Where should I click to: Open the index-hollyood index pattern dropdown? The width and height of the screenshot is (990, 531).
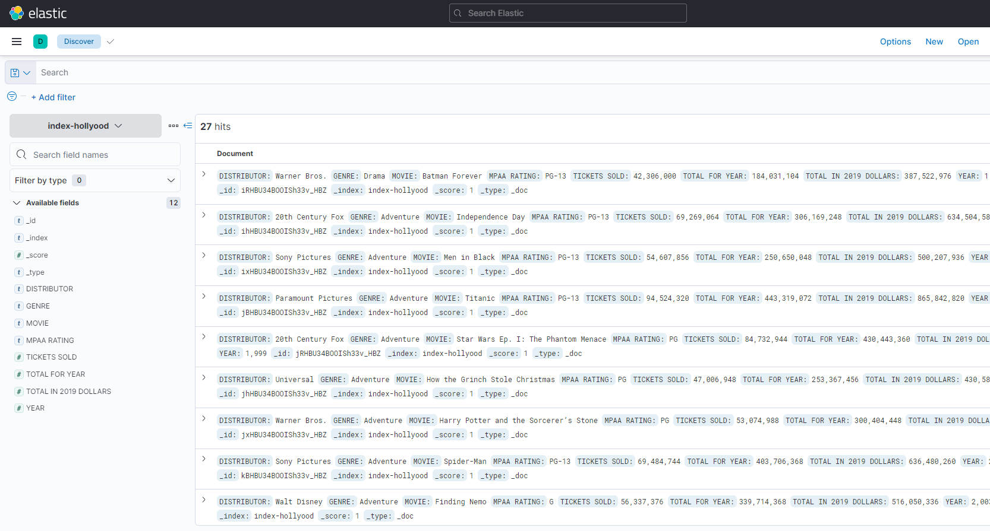tap(86, 126)
